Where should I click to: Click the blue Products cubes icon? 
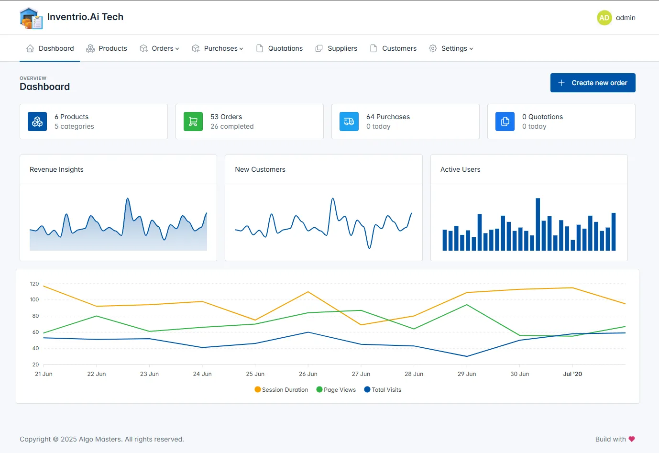(37, 122)
